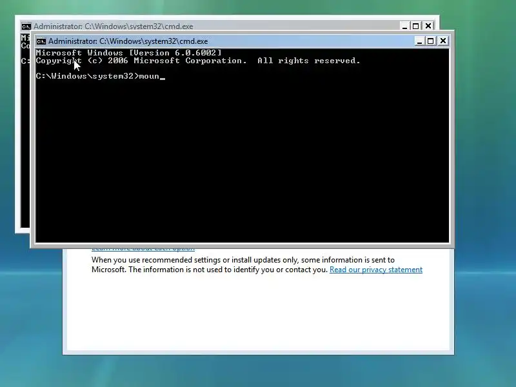Click the 'Microsoft Windows [Version 6.0.6002]' text line
This screenshot has width=516, height=387.
point(128,53)
